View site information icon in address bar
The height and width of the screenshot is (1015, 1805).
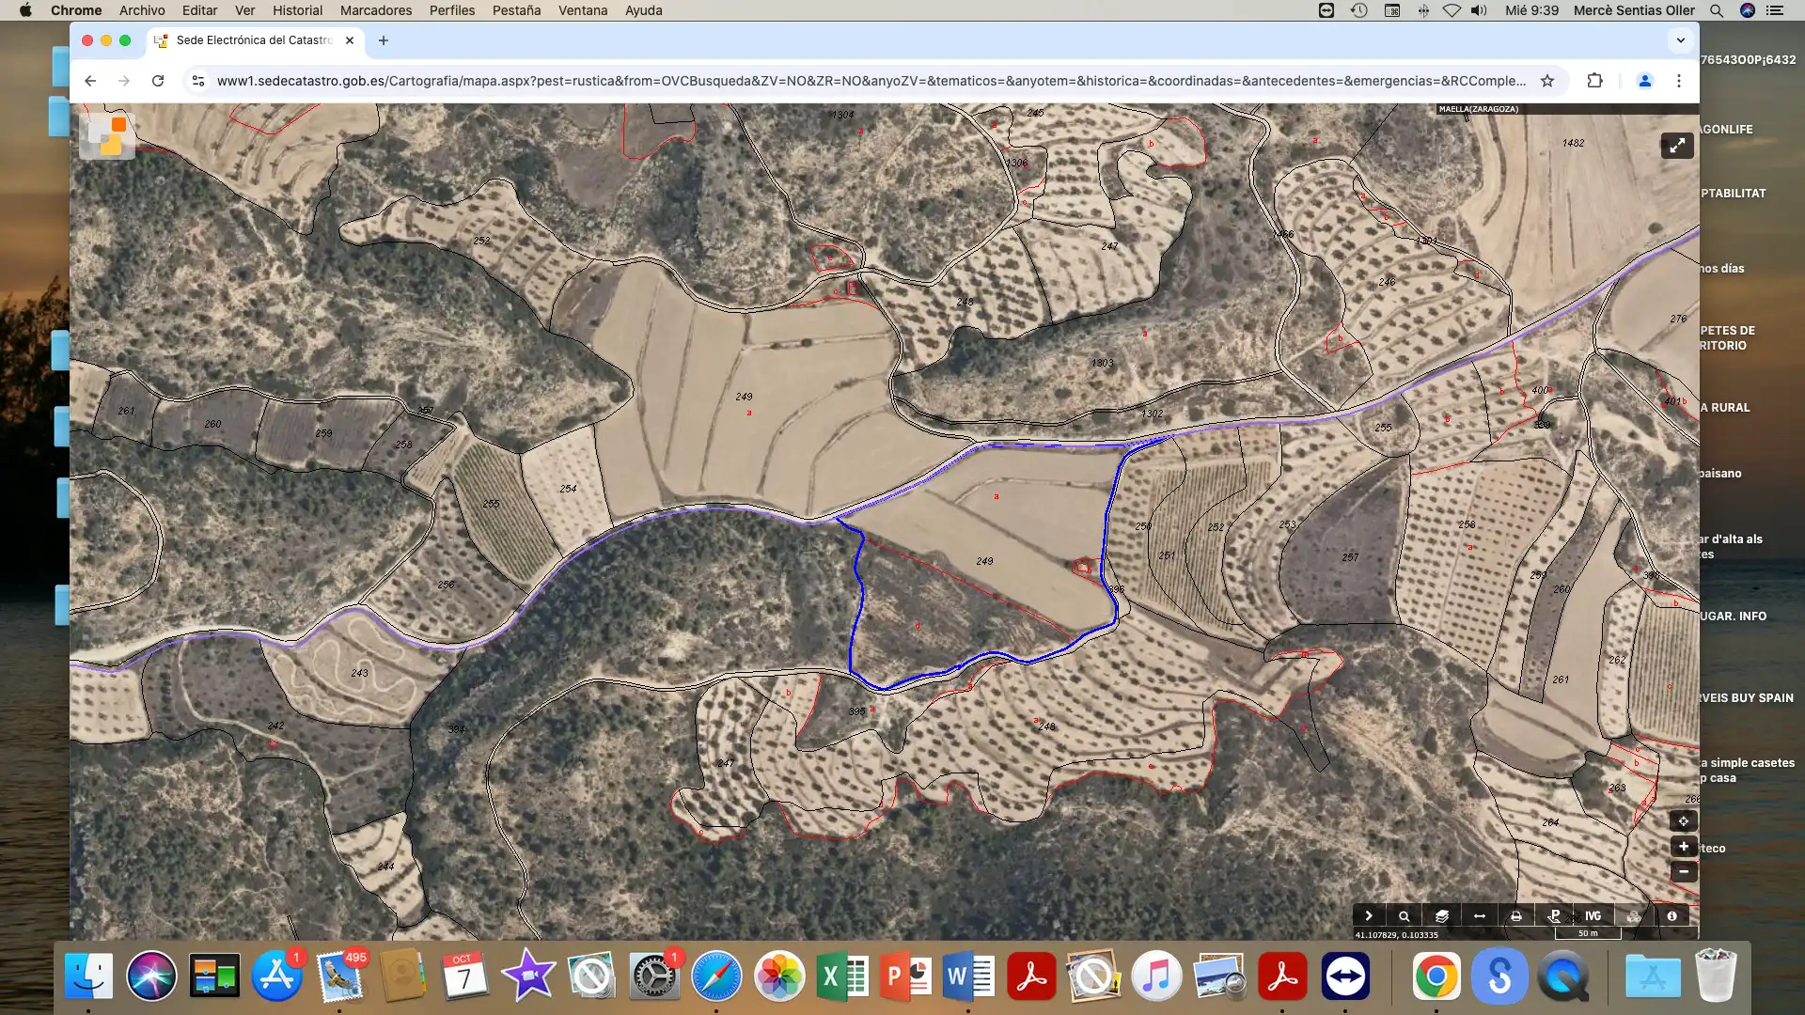pos(198,81)
